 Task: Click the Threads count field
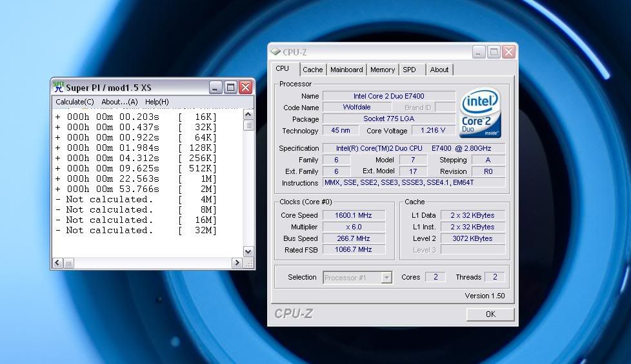(x=495, y=277)
